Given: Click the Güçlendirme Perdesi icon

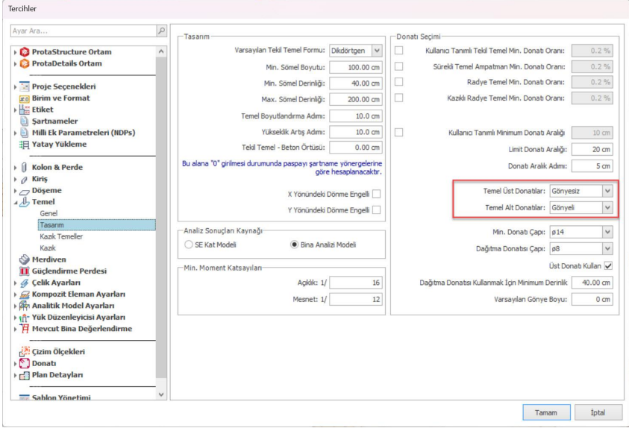Looking at the screenshot, I should coord(25,271).
